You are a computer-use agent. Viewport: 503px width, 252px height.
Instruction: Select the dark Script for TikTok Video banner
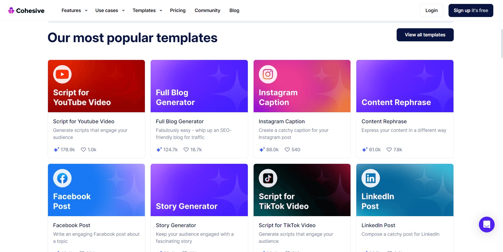[x=302, y=190]
